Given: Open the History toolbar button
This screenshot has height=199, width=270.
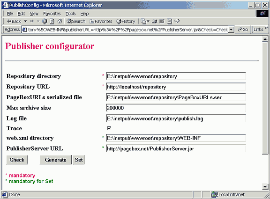Looking at the screenshot, I should pyautogui.click(x=126, y=22).
